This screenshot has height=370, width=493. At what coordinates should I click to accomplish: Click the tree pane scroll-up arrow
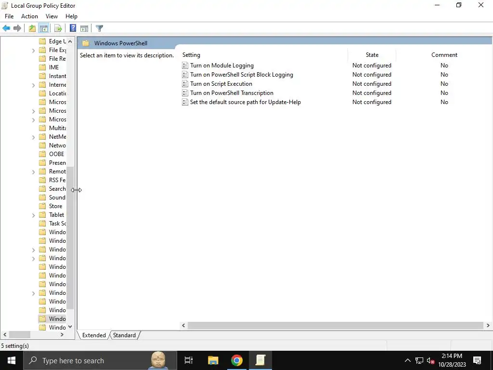click(x=70, y=41)
